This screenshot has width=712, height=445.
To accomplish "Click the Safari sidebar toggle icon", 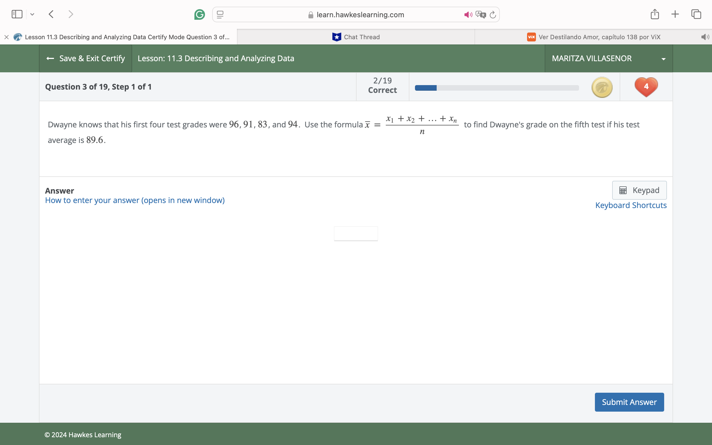I will (17, 14).
